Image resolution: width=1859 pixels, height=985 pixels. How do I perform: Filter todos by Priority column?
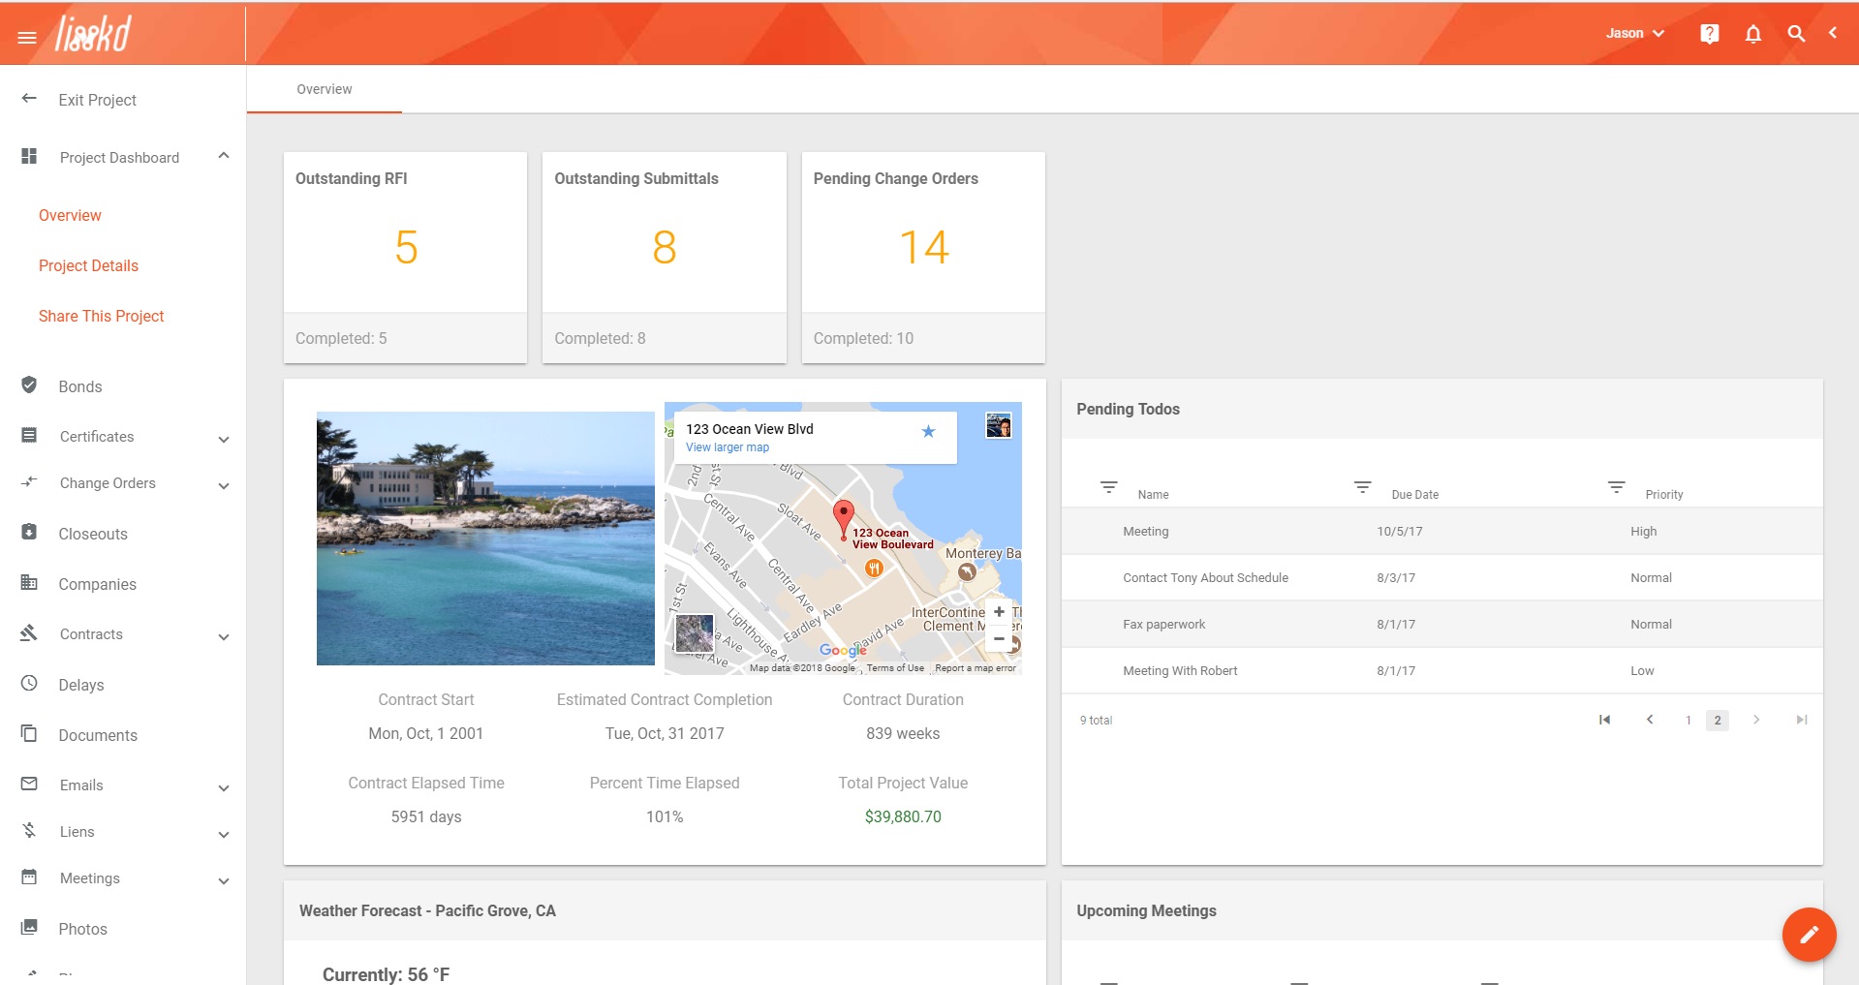point(1617,487)
